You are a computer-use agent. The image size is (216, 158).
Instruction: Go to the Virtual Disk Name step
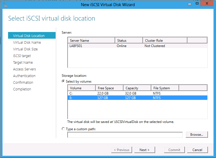pos(27,42)
